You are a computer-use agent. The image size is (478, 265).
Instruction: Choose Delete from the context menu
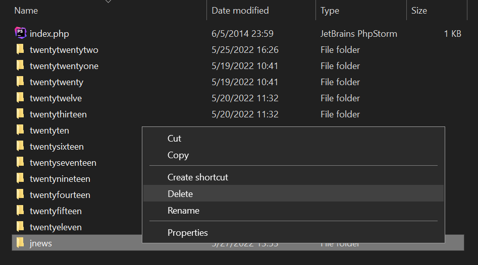[180, 194]
